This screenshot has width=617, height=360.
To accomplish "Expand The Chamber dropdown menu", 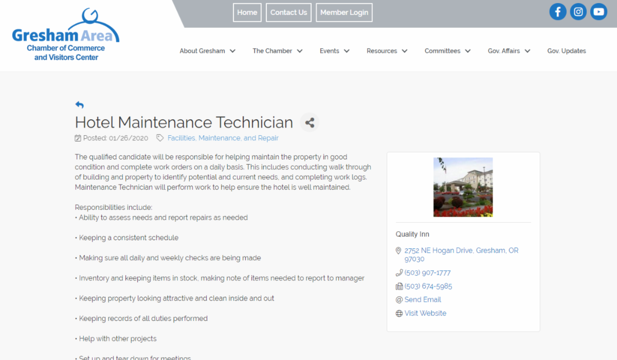I will [x=277, y=51].
